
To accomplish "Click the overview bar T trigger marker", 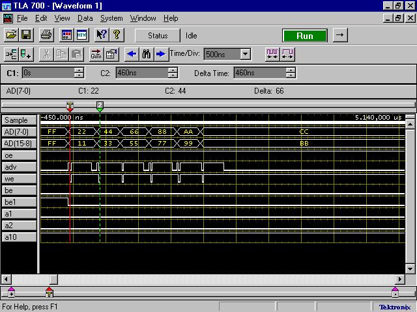I will point(50,292).
